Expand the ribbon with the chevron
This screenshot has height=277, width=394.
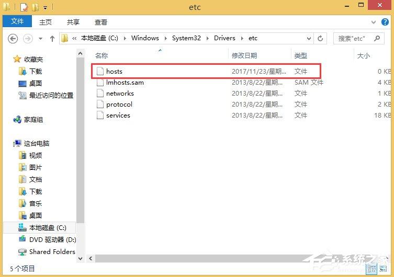374,22
